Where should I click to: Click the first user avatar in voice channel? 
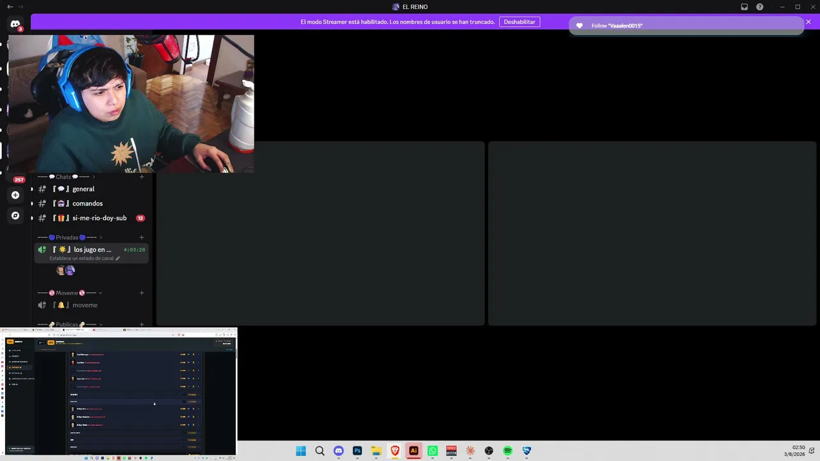click(61, 270)
